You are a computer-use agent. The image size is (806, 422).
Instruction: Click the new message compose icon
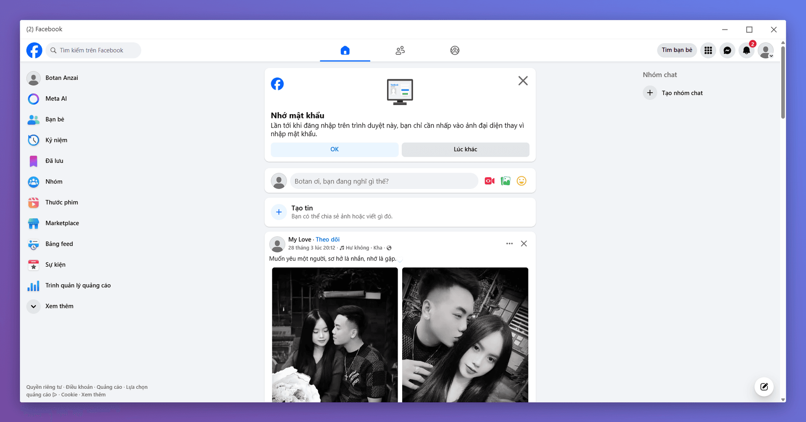point(764,387)
